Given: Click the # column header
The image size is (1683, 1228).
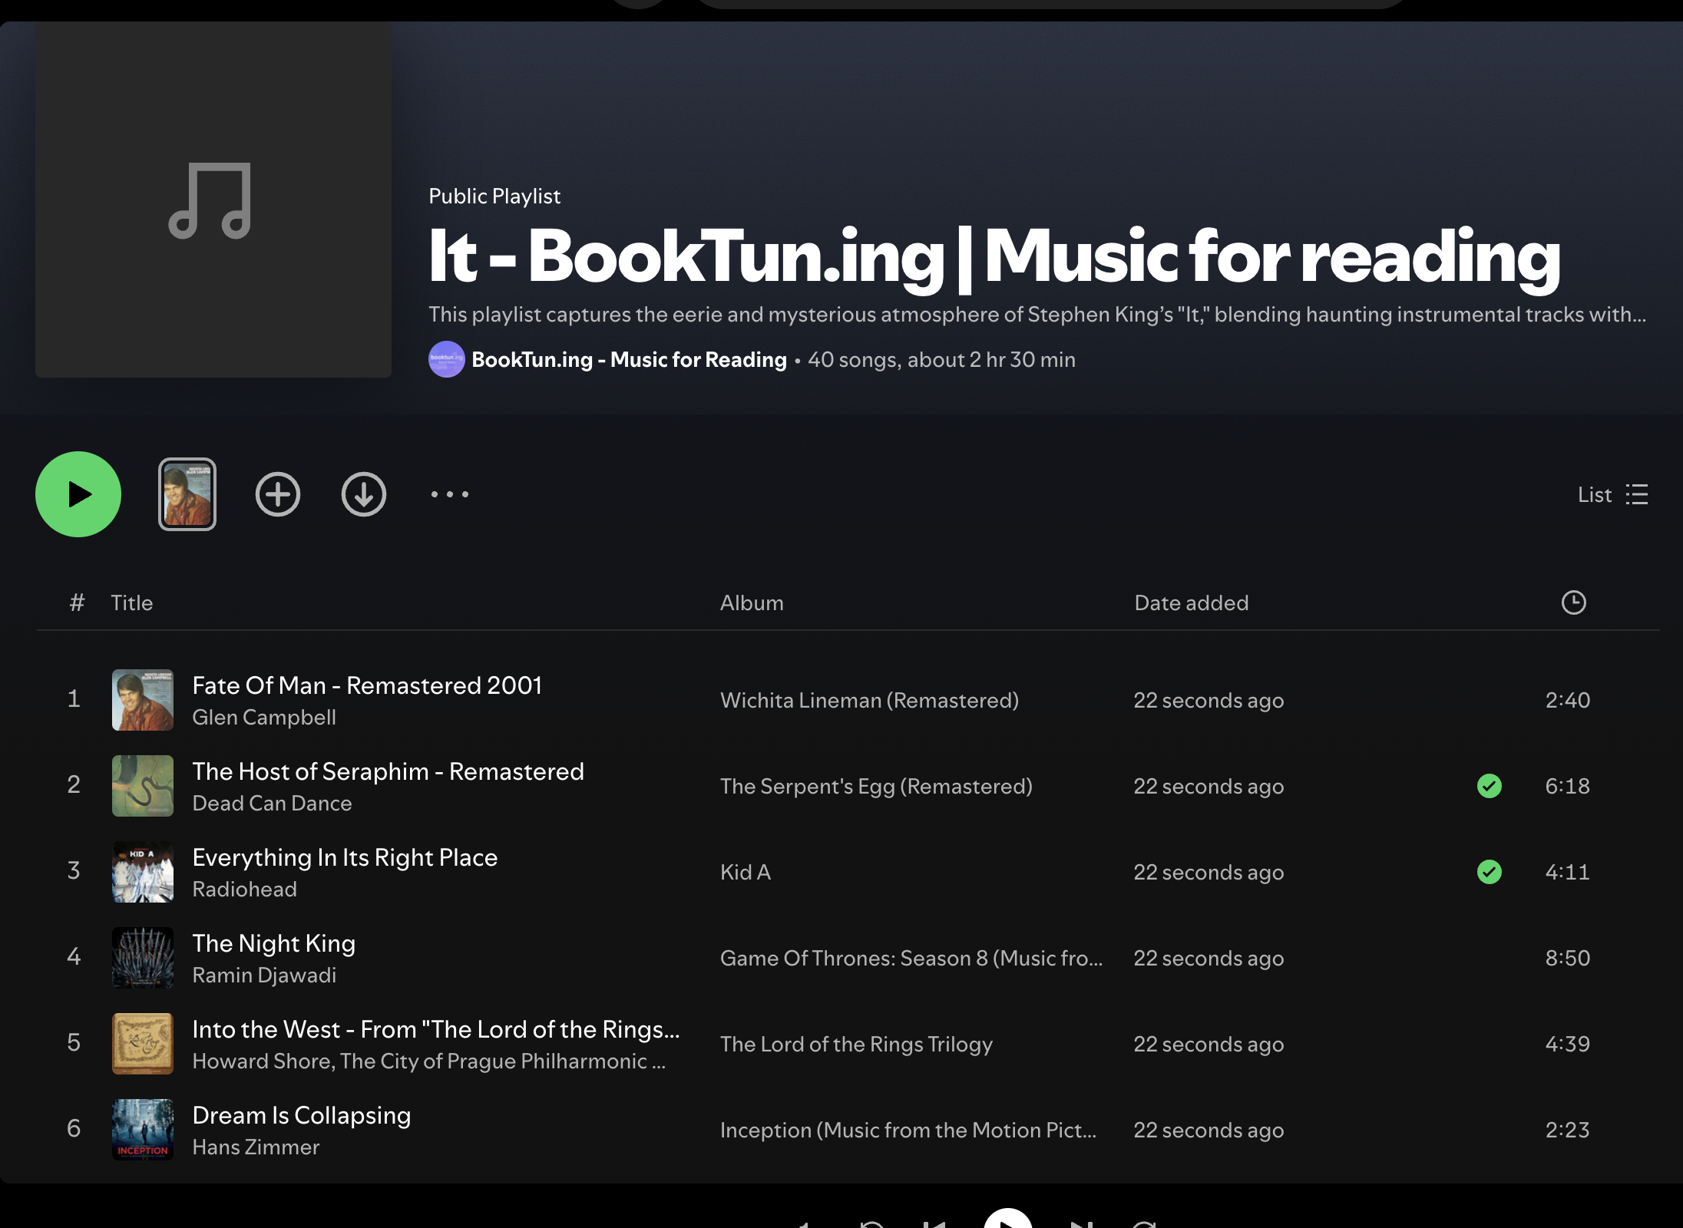Looking at the screenshot, I should [x=77, y=602].
